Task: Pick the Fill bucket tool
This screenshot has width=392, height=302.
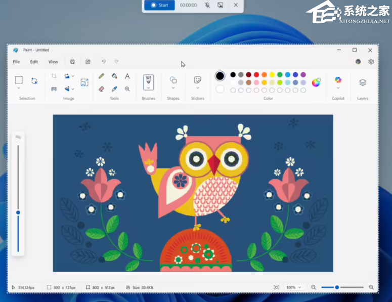Action: (x=114, y=76)
